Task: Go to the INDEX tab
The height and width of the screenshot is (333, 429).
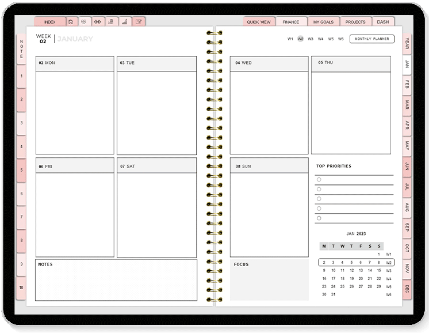Action: point(50,22)
